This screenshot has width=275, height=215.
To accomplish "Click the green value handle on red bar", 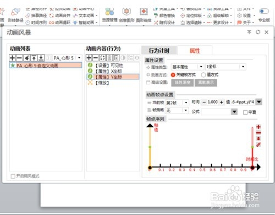I will (x=252, y=147).
